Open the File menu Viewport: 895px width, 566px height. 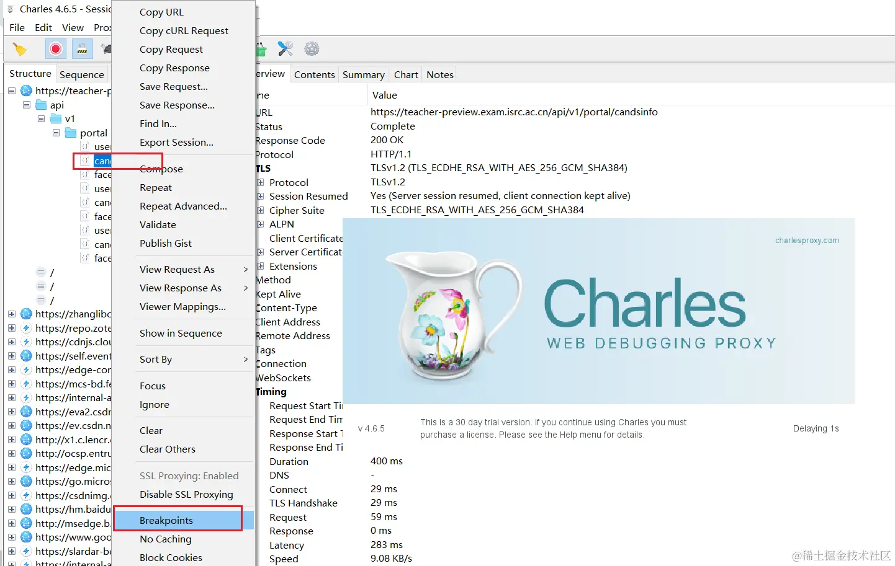[17, 27]
